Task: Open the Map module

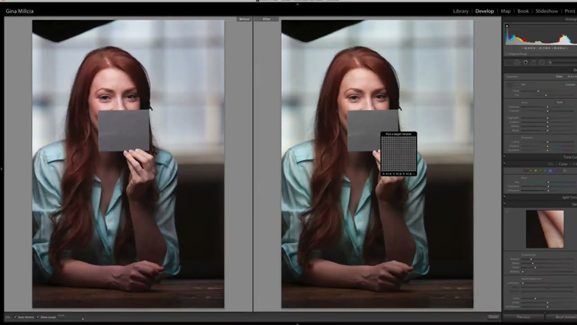Action: point(506,11)
